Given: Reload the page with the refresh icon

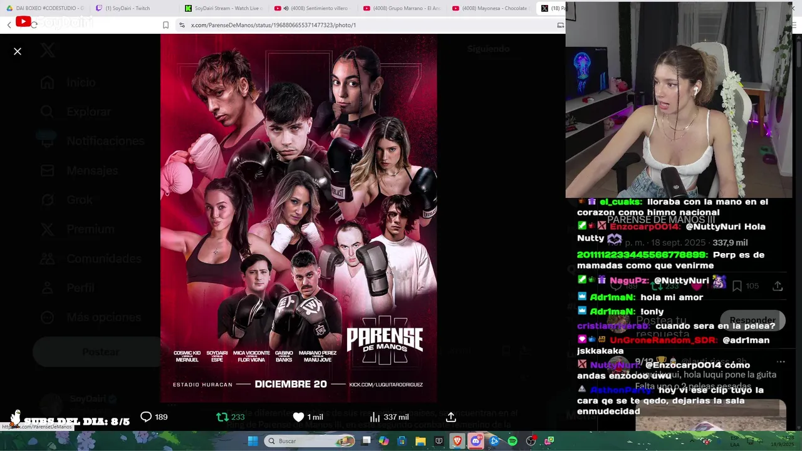Looking at the screenshot, I should click(34, 25).
